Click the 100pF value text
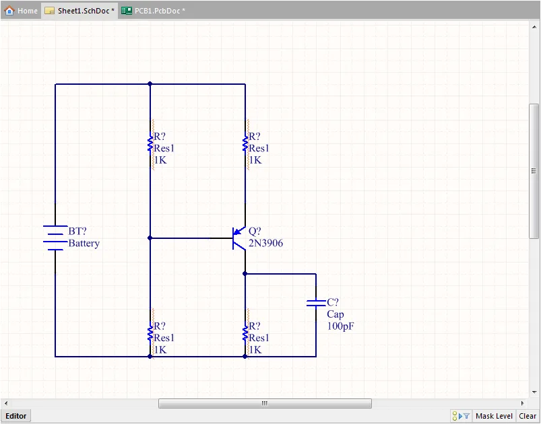 tap(340, 326)
